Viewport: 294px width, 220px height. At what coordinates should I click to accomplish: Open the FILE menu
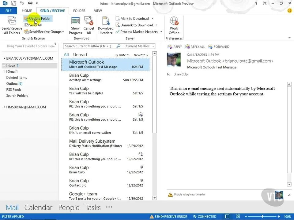click(8, 10)
